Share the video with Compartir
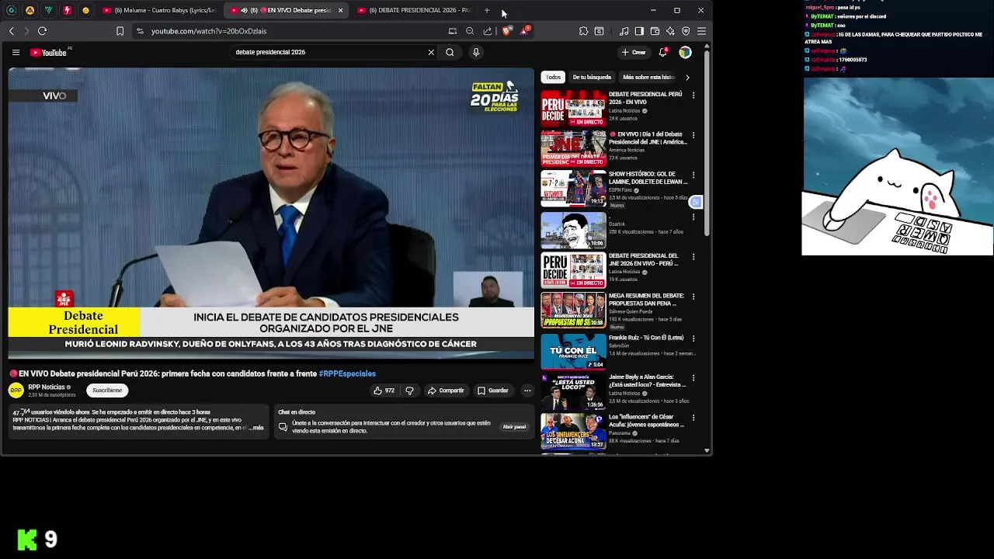 pyautogui.click(x=446, y=391)
